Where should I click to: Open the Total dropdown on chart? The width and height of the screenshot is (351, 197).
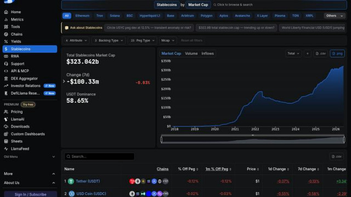click(293, 54)
